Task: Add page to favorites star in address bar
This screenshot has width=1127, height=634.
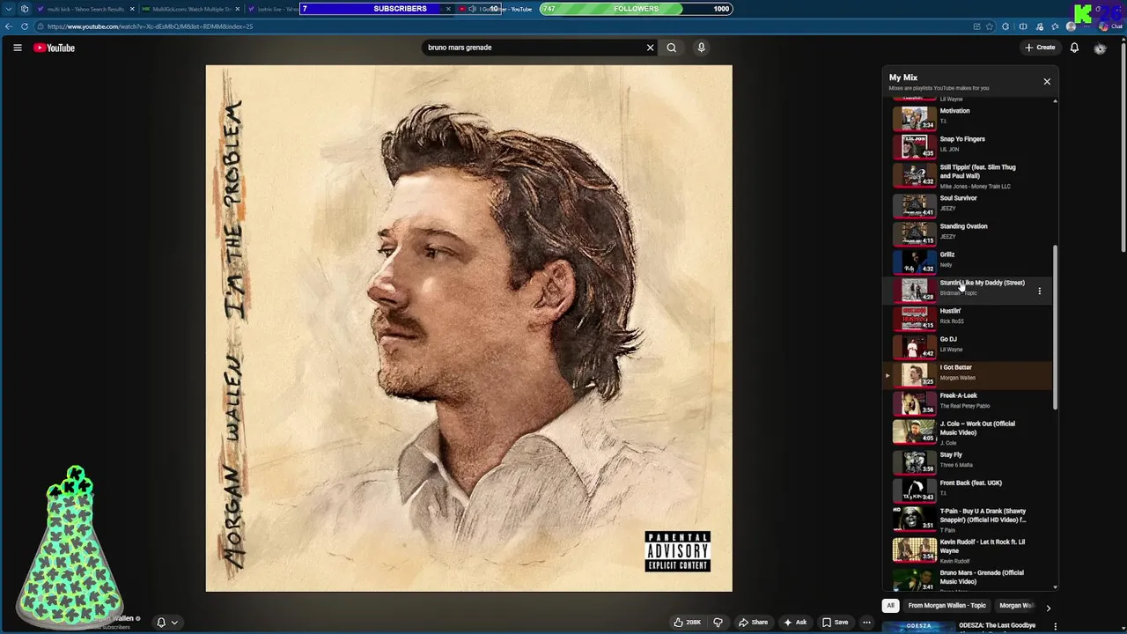Action: (989, 26)
